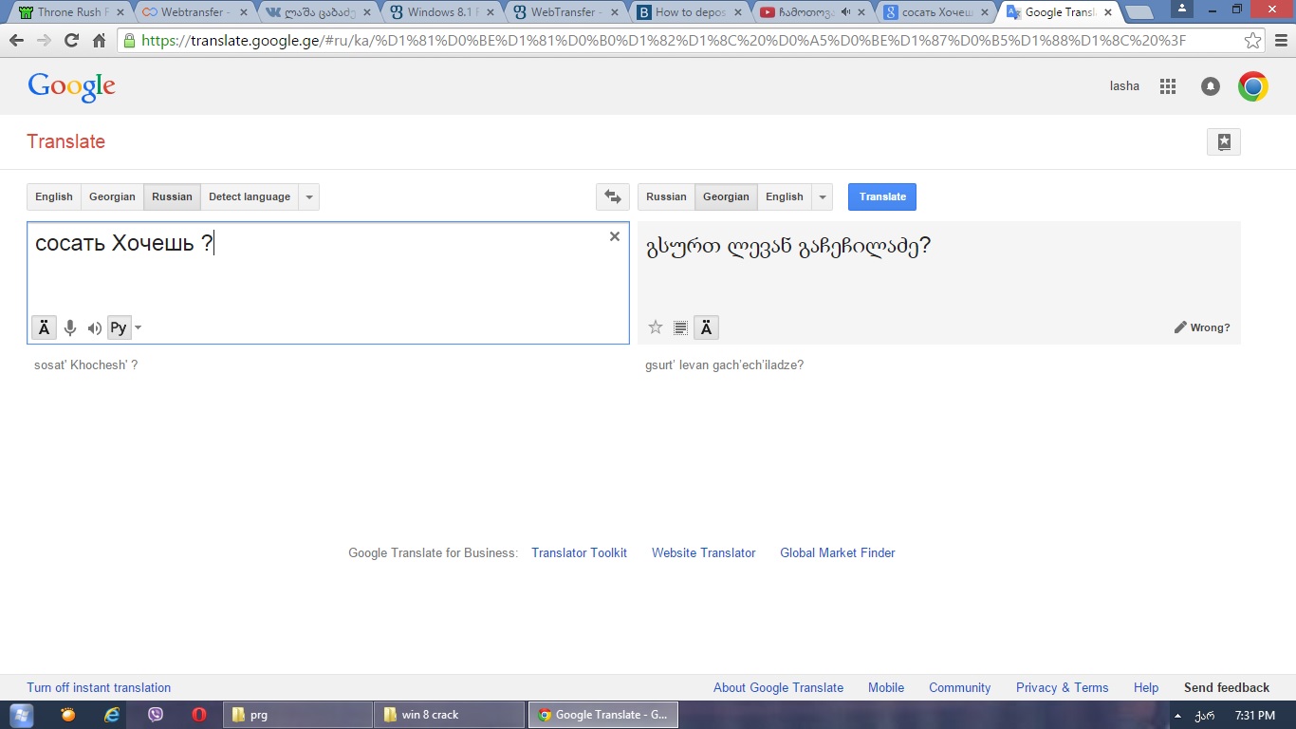Click the orange taskbar icon beside Start

point(68,715)
